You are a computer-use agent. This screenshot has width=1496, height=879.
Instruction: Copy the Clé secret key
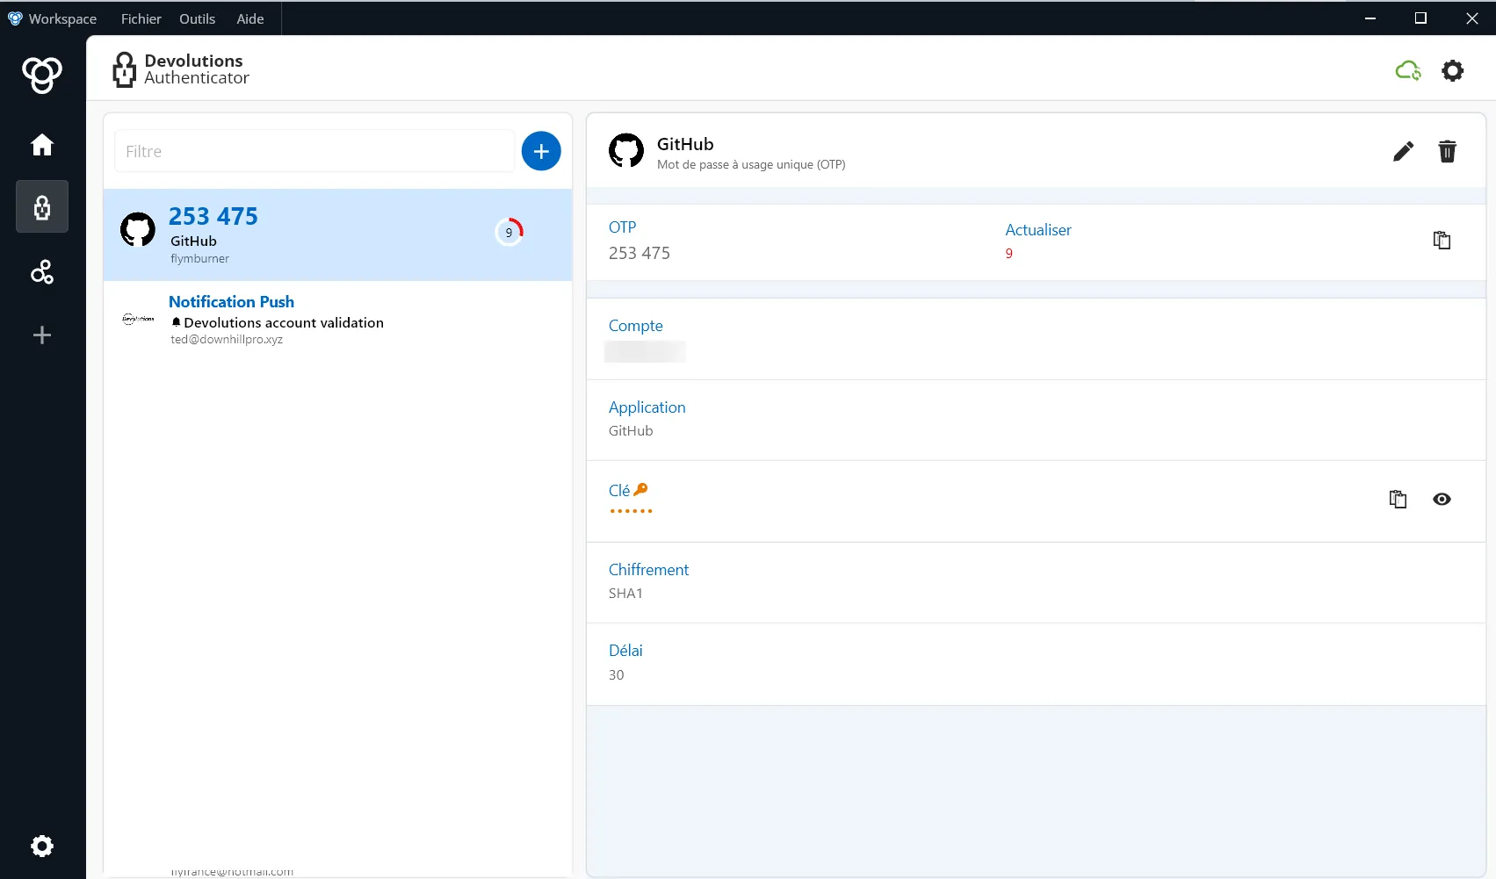[x=1398, y=499]
